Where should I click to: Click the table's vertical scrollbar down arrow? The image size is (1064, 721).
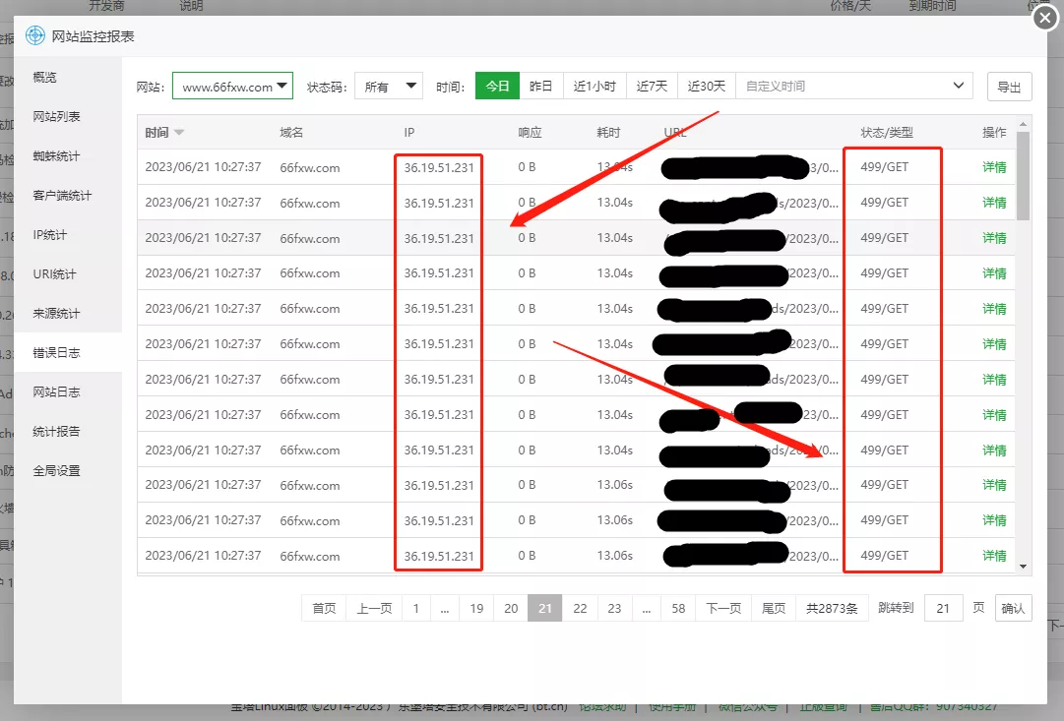(x=1024, y=567)
